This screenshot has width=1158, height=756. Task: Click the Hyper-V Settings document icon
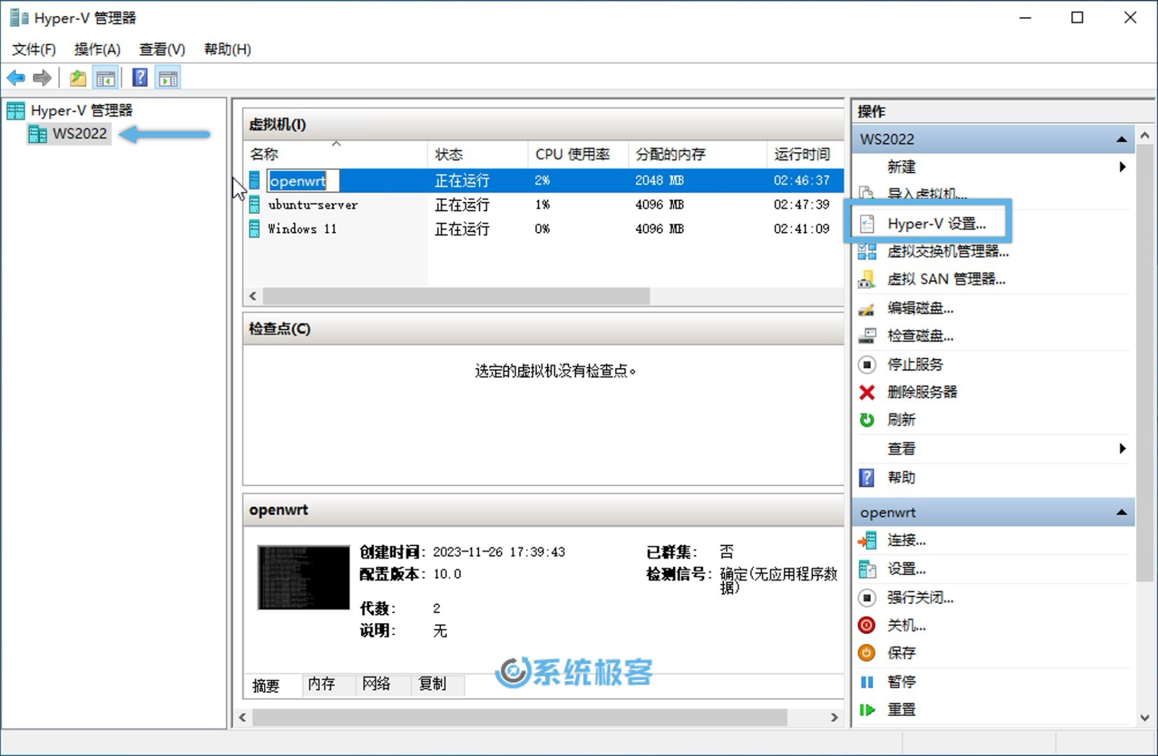tap(867, 224)
